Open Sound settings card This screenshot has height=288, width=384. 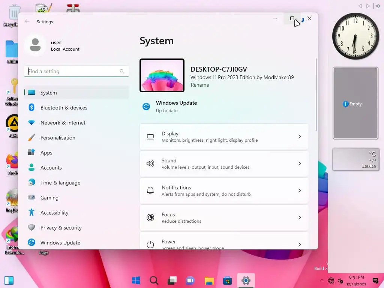point(224,163)
